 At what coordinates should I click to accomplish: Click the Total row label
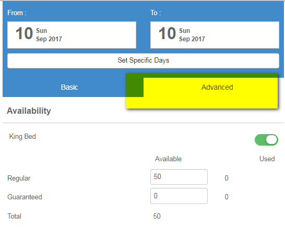[x=14, y=216]
